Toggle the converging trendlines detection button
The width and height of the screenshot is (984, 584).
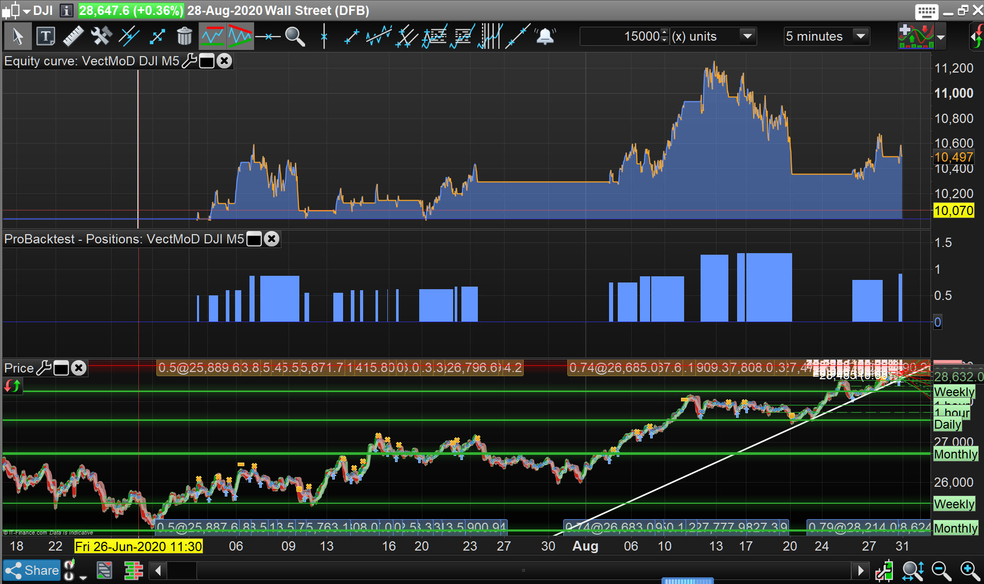tap(240, 37)
